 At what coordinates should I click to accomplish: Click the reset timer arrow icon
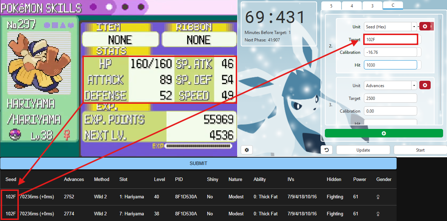tap(327, 150)
